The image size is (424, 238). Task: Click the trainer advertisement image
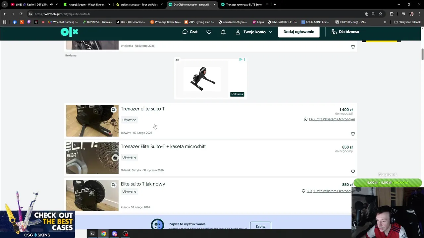tap(202, 79)
